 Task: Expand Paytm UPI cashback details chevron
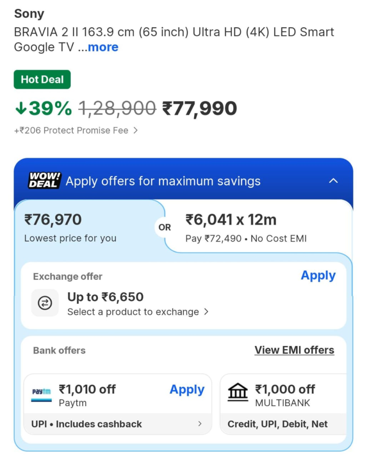[200, 424]
